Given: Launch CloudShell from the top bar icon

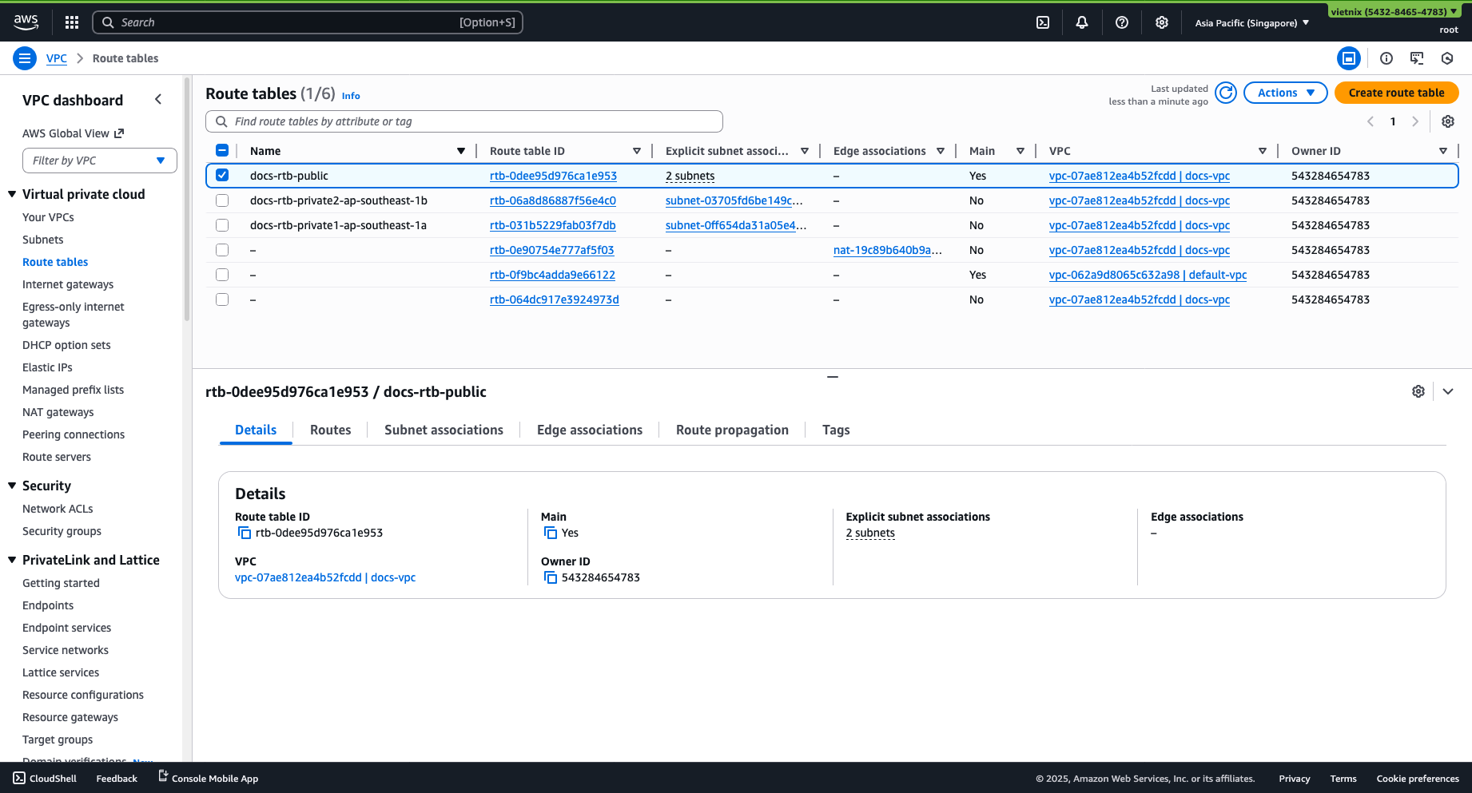Looking at the screenshot, I should pyautogui.click(x=1043, y=22).
